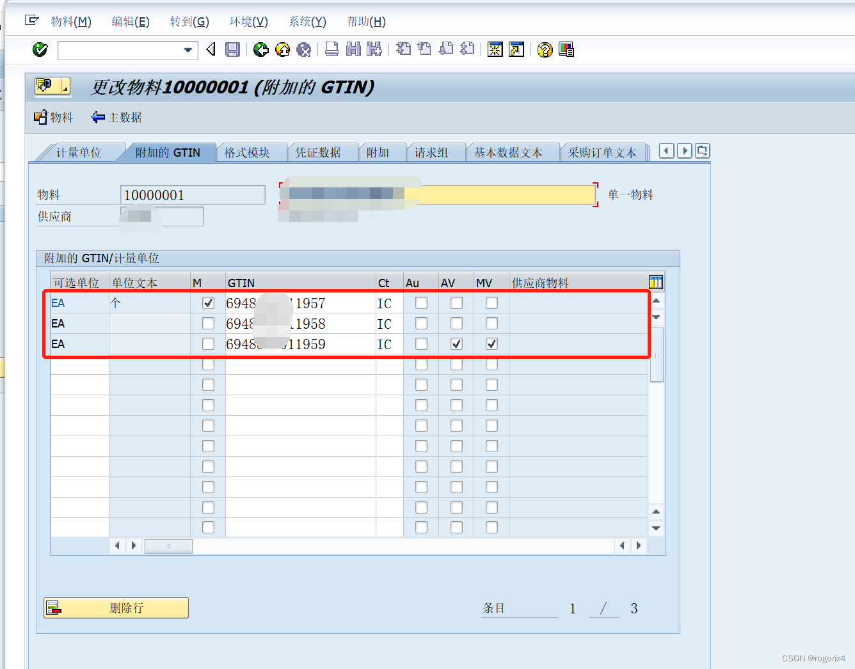The image size is (855, 669).
Task: Click the right tab-scroll arrow near tab strip
Action: (x=684, y=150)
